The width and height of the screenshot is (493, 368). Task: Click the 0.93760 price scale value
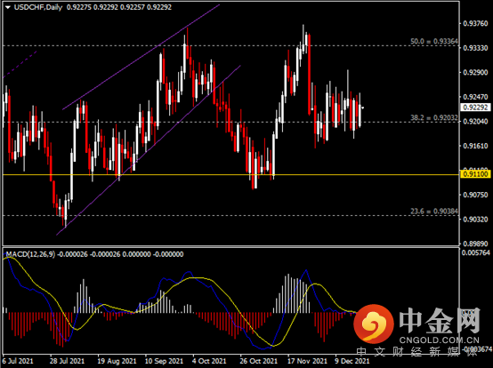pyautogui.click(x=475, y=23)
